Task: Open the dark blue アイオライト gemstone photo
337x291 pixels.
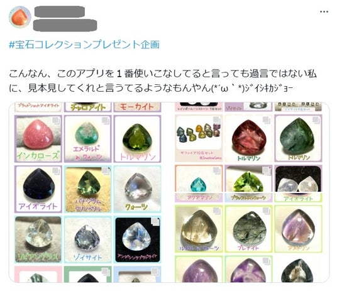Action: 38,189
